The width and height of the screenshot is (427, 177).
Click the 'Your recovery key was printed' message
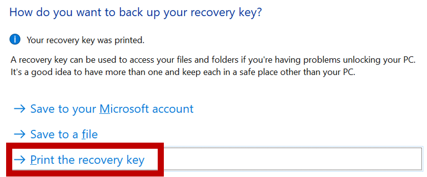86,40
